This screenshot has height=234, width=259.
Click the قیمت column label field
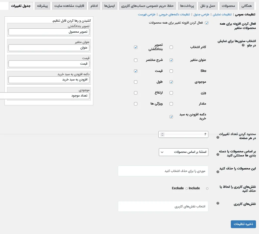pos(49,64)
